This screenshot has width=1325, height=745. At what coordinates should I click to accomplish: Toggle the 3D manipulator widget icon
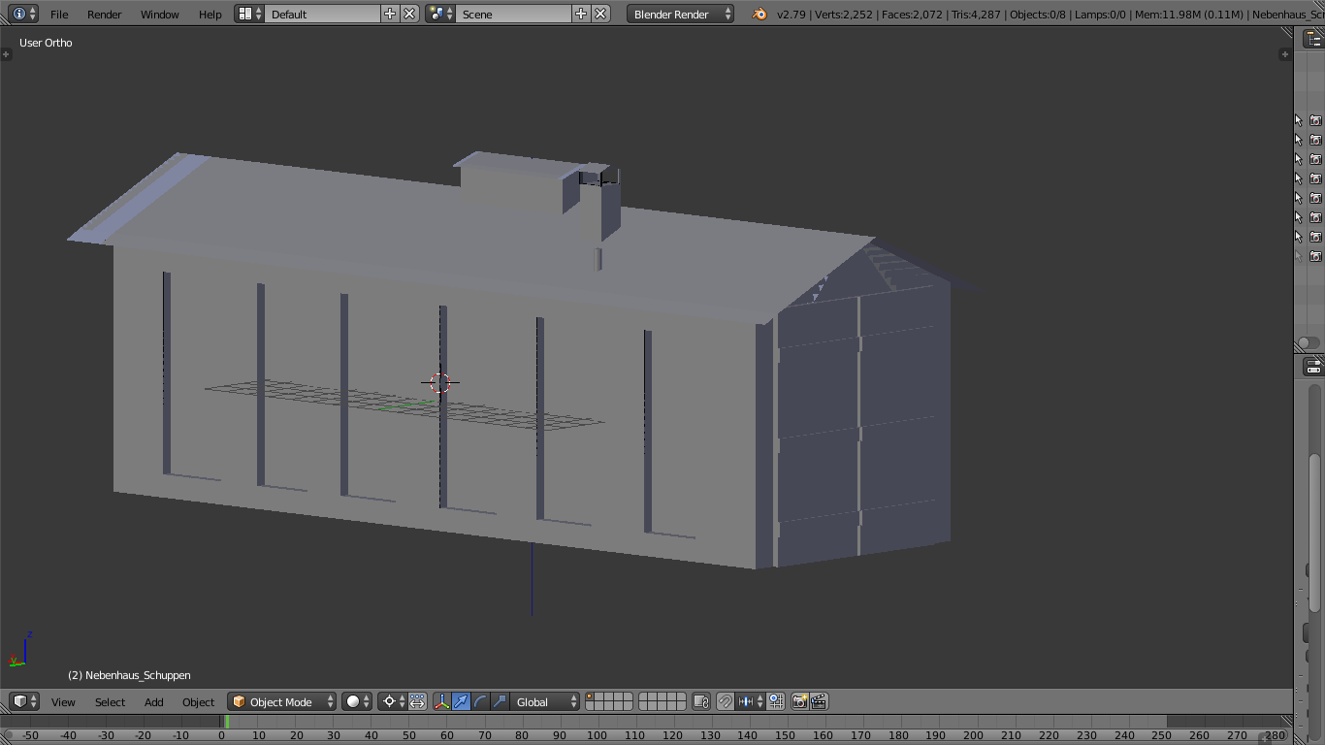tap(442, 701)
